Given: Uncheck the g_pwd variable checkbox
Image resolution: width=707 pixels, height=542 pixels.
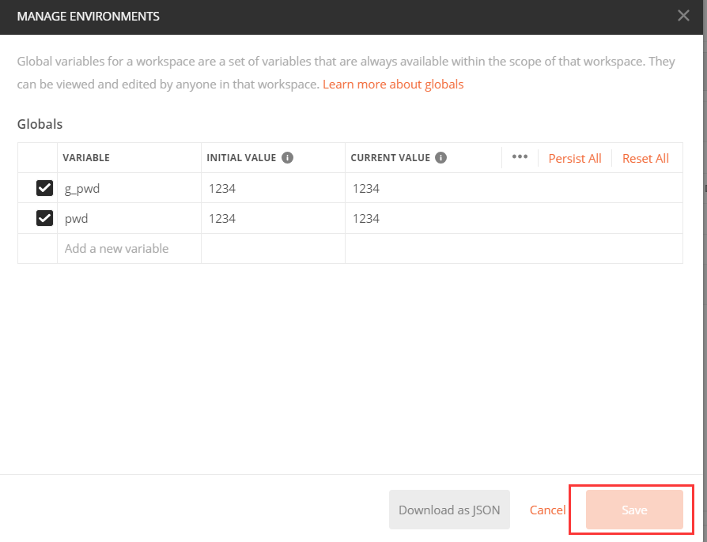Looking at the screenshot, I should coord(45,188).
